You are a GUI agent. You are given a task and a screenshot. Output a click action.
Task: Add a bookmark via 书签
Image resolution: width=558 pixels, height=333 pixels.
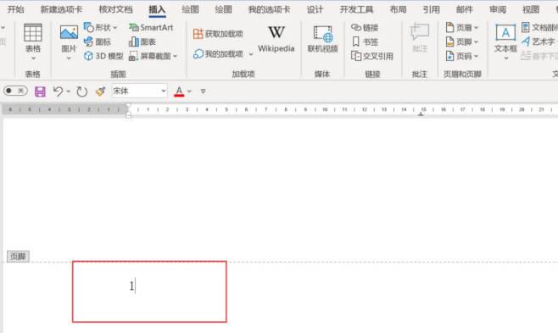click(365, 42)
